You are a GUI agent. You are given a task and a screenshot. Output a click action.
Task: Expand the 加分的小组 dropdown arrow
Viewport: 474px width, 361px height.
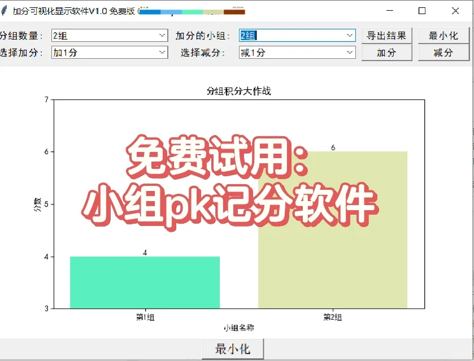(350, 35)
